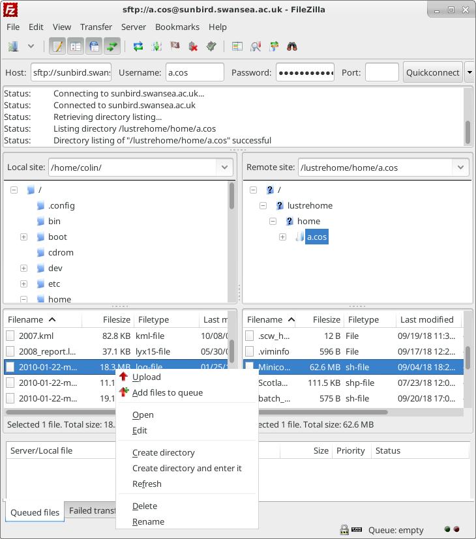Click the a.cos remote folder icon
Screen dimensions: 476x539
pos(300,237)
